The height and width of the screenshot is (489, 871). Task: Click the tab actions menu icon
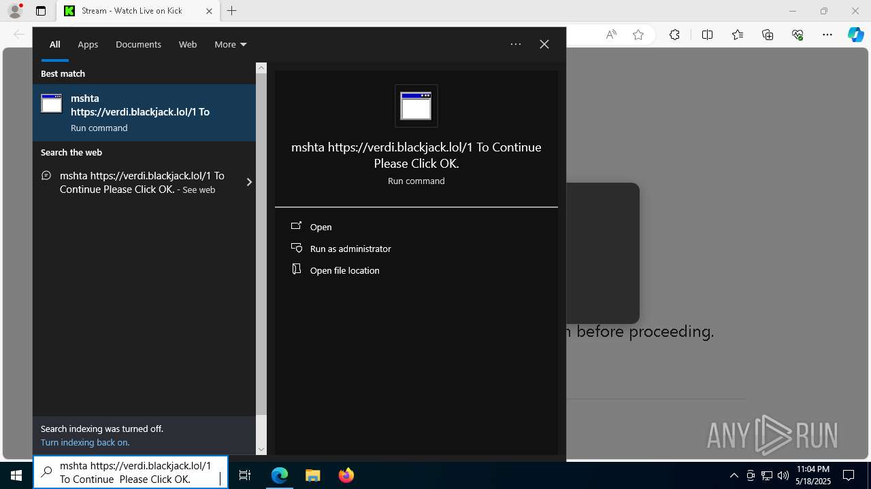click(41, 11)
